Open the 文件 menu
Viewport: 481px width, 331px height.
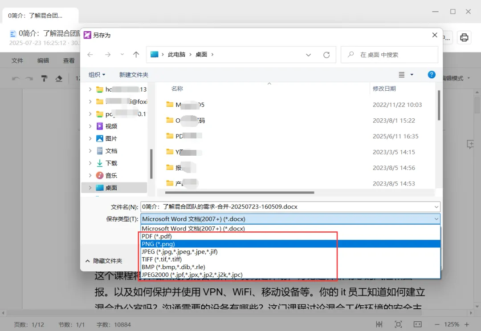pyautogui.click(x=17, y=60)
